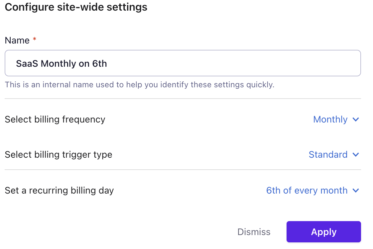Screen dimensions: 373x249
Task: Click the word Monthly inside the Name field
Action: coord(59,63)
